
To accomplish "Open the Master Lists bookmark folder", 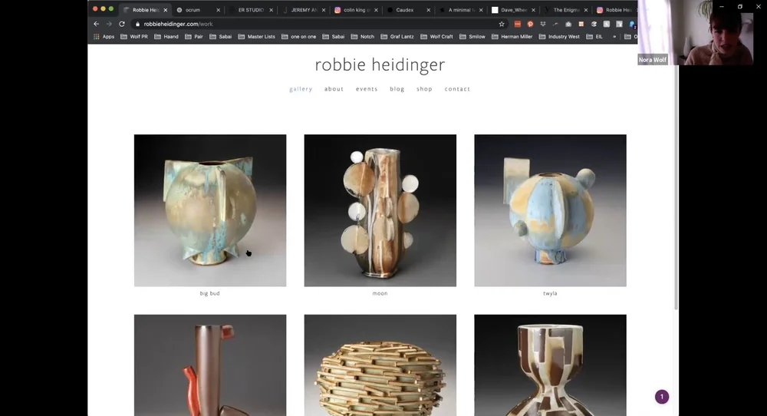I will click(x=256, y=37).
